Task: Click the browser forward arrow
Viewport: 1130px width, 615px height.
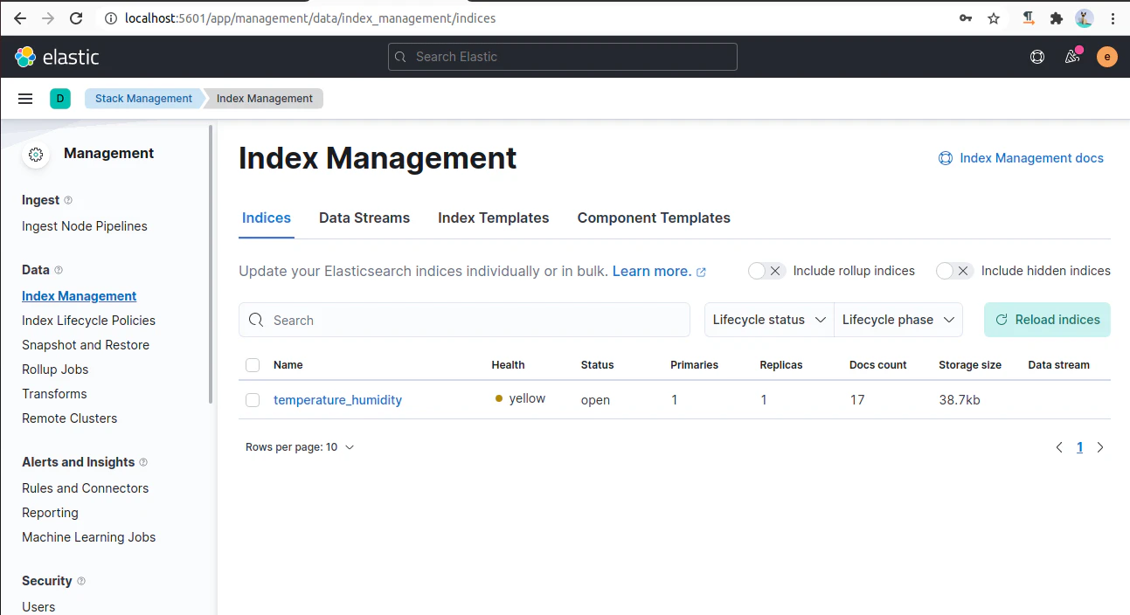Action: (x=48, y=18)
